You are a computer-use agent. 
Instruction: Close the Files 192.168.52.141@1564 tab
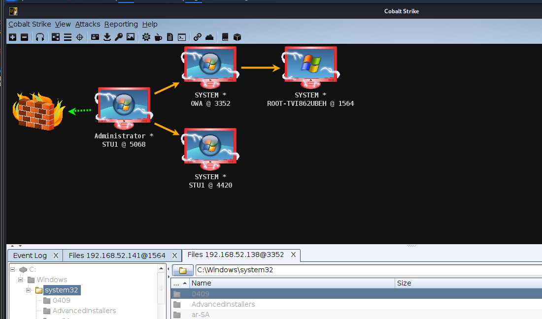[174, 255]
